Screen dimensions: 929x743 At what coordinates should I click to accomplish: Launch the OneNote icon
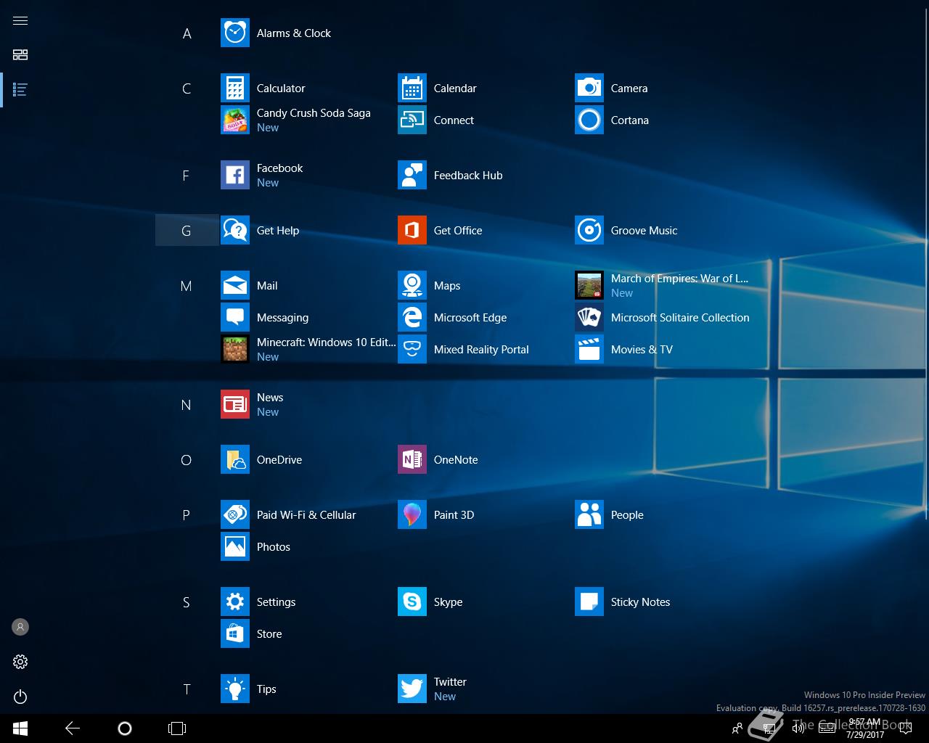click(x=412, y=460)
